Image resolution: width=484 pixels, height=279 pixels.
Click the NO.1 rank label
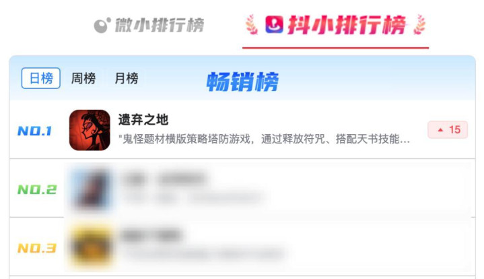34,131
